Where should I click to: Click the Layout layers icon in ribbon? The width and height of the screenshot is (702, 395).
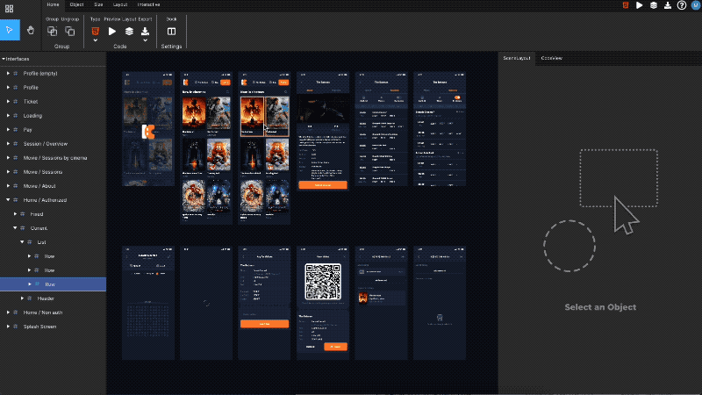tap(129, 31)
